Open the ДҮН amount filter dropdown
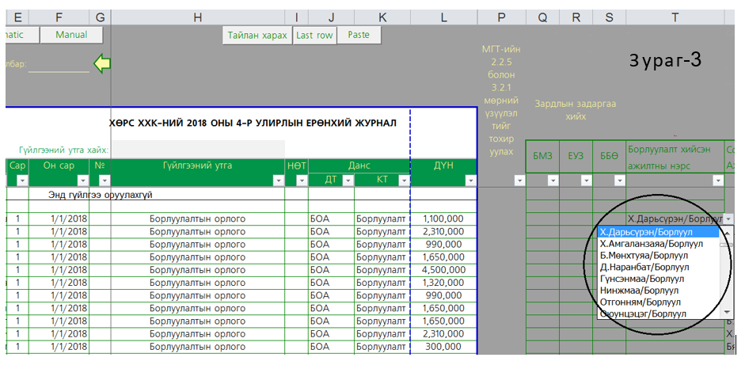 point(470,181)
